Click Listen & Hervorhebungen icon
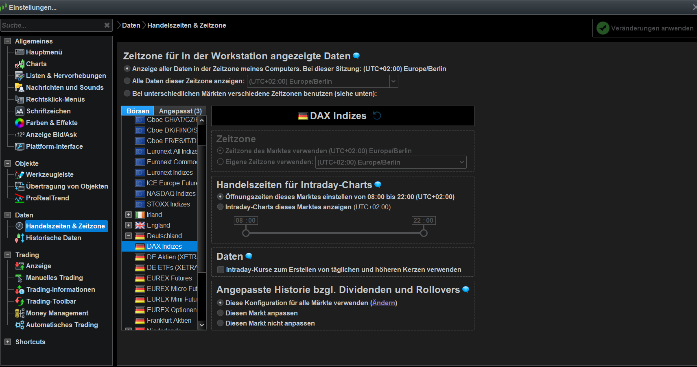The image size is (697, 367). (x=20, y=76)
